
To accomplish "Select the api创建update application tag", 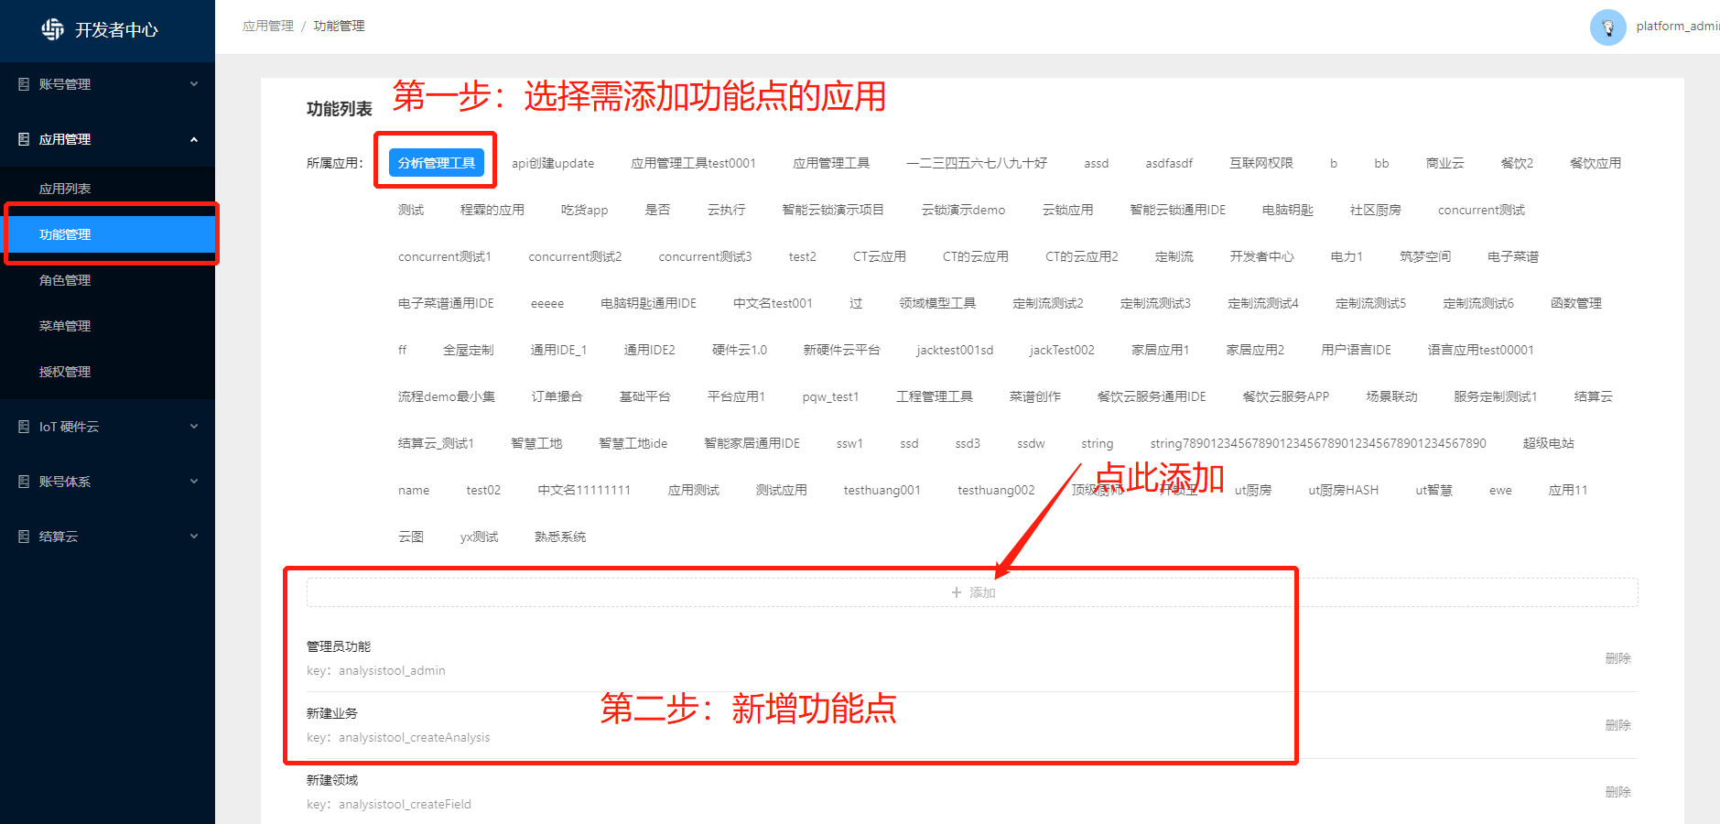I will (553, 163).
